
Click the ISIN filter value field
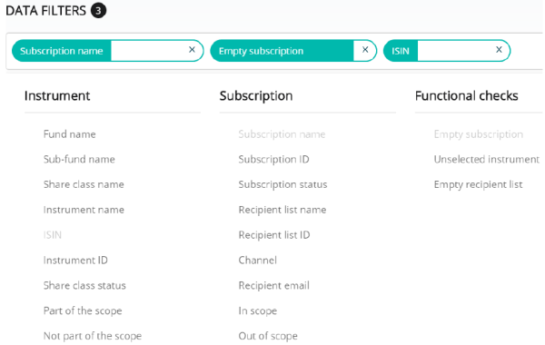[455, 51]
